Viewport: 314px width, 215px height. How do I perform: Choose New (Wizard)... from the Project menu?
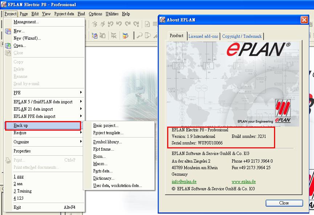pyautogui.click(x=44, y=38)
